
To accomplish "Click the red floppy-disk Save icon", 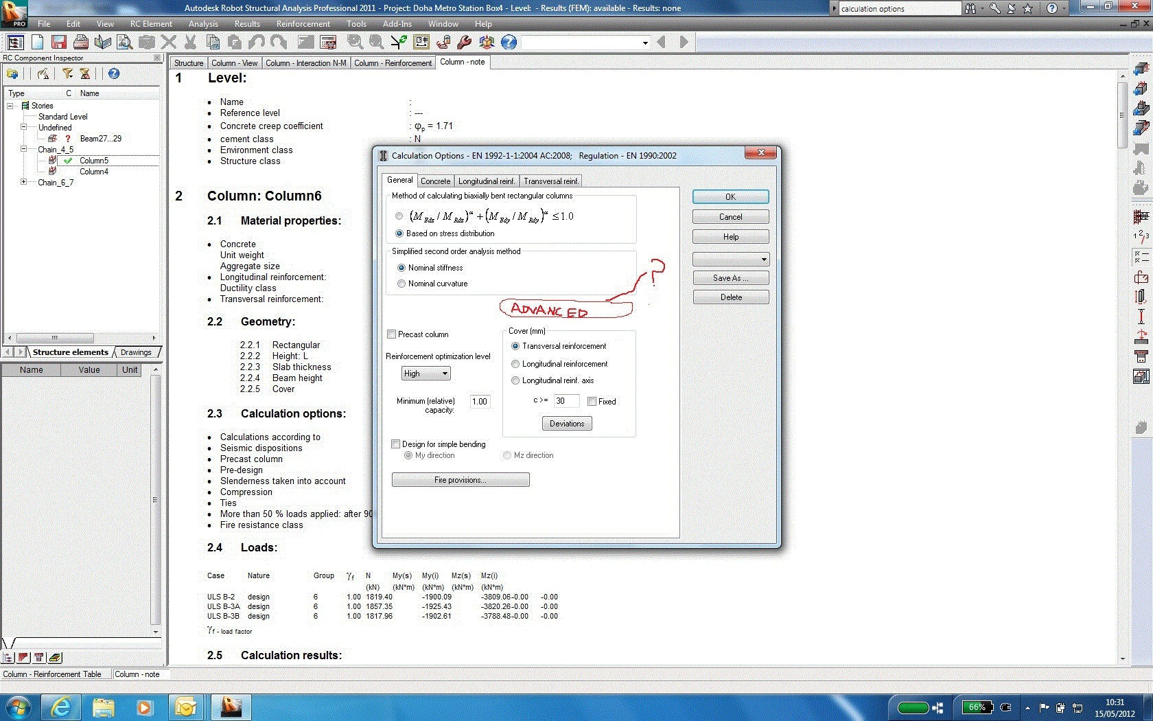I will (59, 42).
